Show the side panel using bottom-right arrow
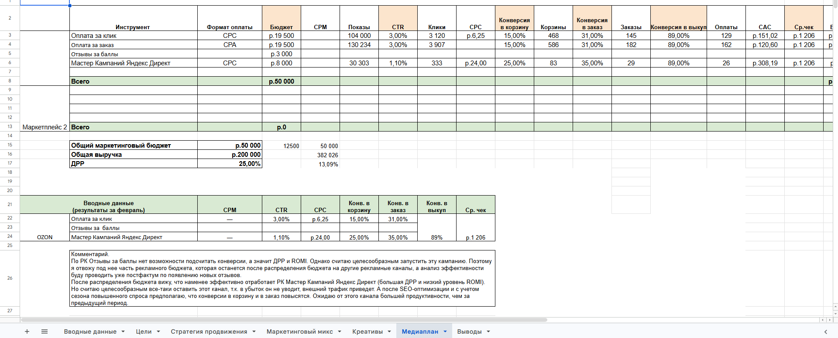 pos(825,332)
